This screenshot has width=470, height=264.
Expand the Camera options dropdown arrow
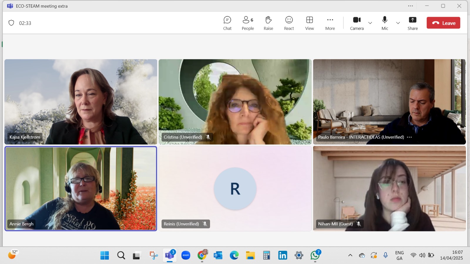pos(370,23)
